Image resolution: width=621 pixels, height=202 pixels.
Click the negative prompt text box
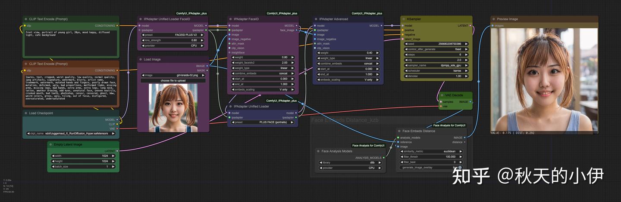click(71, 90)
